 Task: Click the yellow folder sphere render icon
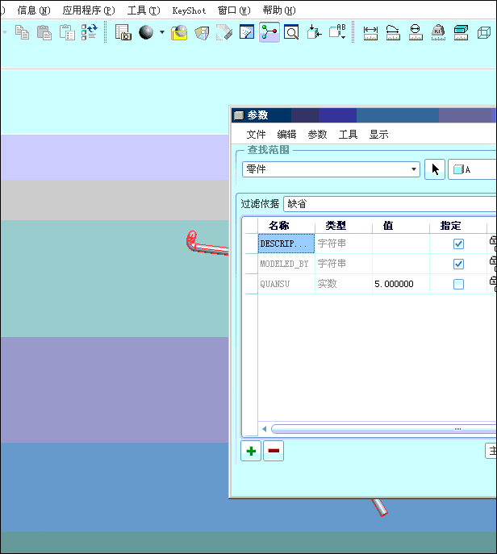click(x=179, y=32)
